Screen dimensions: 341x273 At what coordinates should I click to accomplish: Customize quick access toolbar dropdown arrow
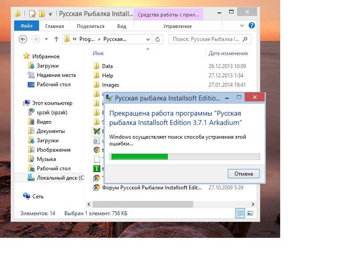pyautogui.click(x=50, y=14)
